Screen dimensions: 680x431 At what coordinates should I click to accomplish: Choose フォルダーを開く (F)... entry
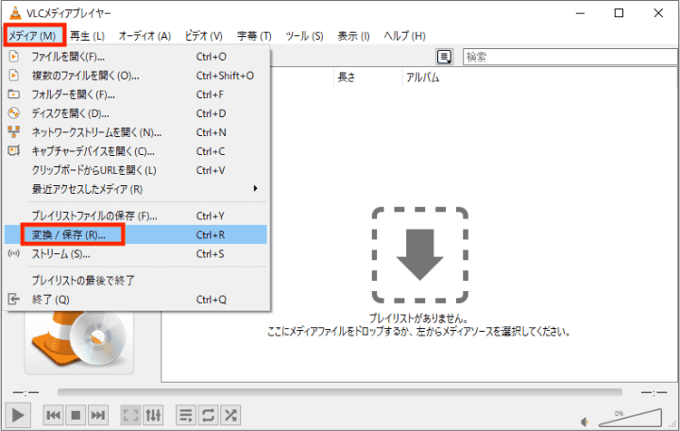click(x=136, y=95)
